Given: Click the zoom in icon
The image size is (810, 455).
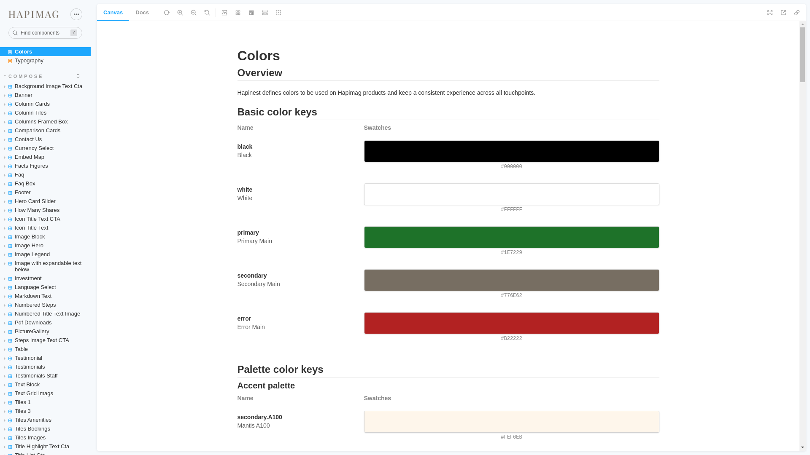Looking at the screenshot, I should pyautogui.click(x=180, y=13).
